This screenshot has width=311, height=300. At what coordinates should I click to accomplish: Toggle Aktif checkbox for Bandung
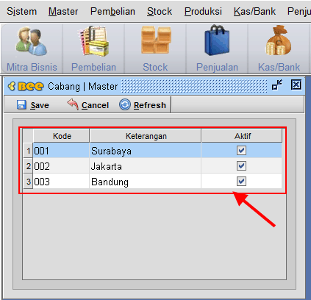[241, 182]
